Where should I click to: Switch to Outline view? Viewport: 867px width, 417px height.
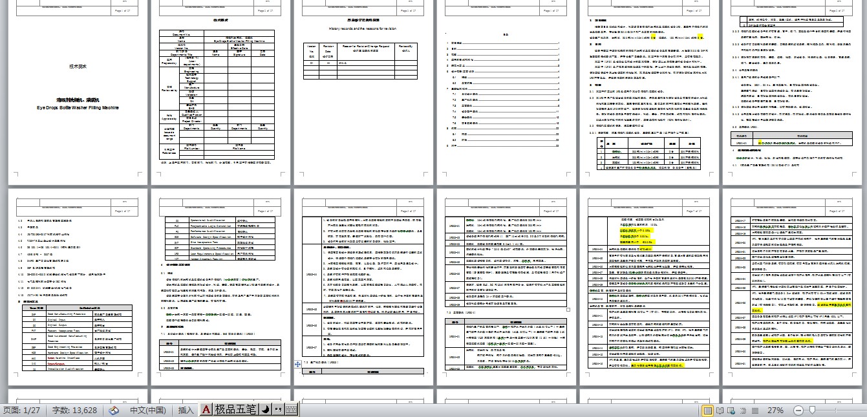[743, 410]
